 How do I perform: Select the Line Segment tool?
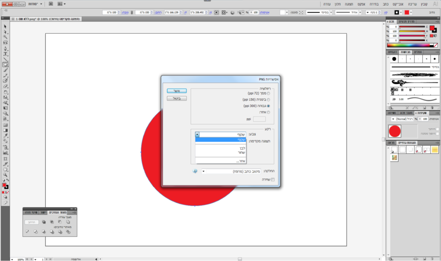tap(5, 59)
